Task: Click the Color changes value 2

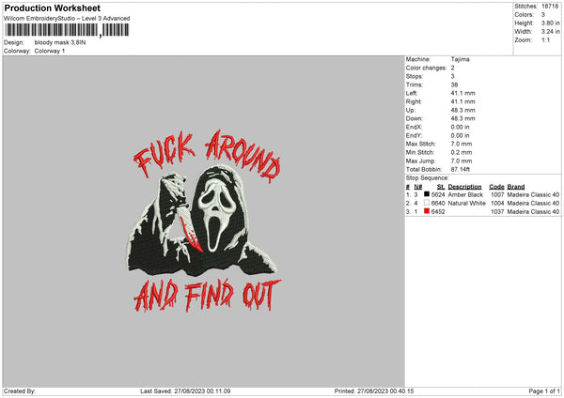Action: coord(452,68)
